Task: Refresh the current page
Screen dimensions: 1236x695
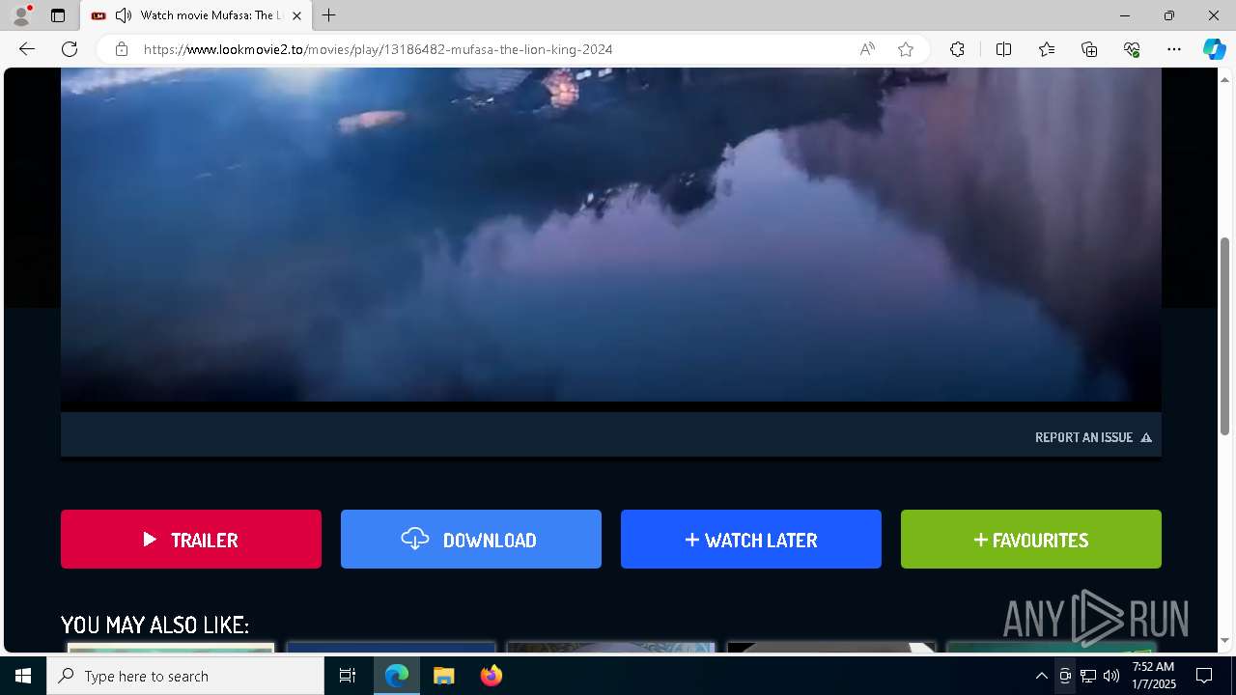Action: click(70, 49)
